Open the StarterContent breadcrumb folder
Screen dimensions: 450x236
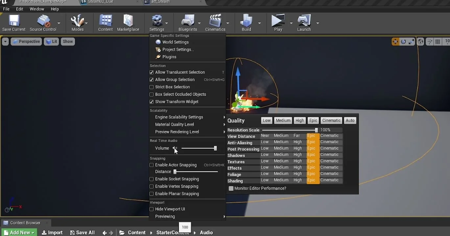173,232
